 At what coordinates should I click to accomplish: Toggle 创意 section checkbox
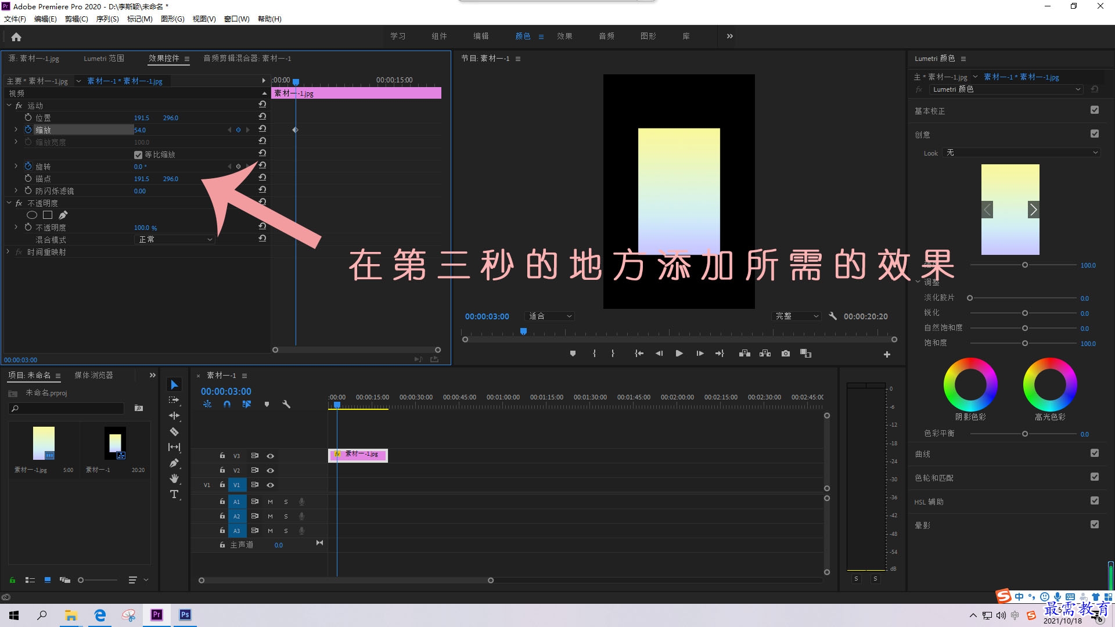[1095, 134]
